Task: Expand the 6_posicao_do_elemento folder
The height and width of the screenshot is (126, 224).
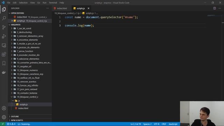Action: pyautogui.click(x=30, y=48)
